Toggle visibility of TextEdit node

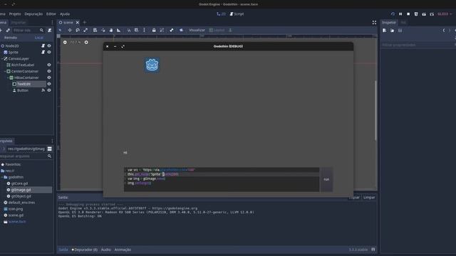(x=49, y=84)
